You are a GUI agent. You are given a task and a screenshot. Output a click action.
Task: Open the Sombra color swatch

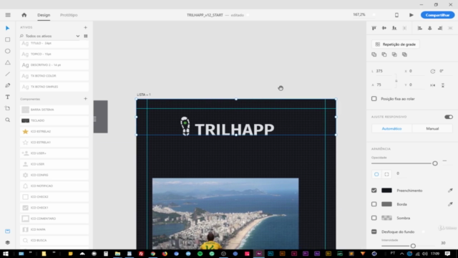(386, 218)
